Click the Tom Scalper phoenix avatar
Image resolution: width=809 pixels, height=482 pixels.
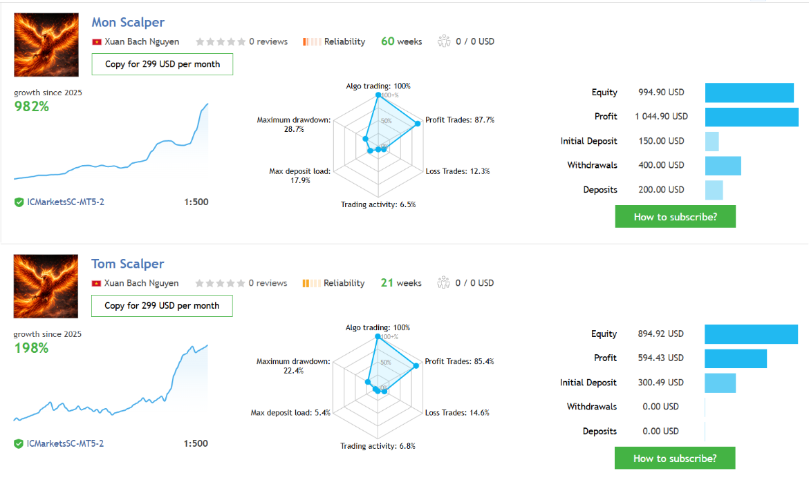(x=46, y=286)
